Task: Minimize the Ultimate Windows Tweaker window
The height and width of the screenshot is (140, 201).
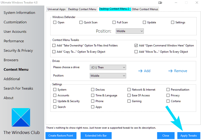Action: (x=176, y=2)
